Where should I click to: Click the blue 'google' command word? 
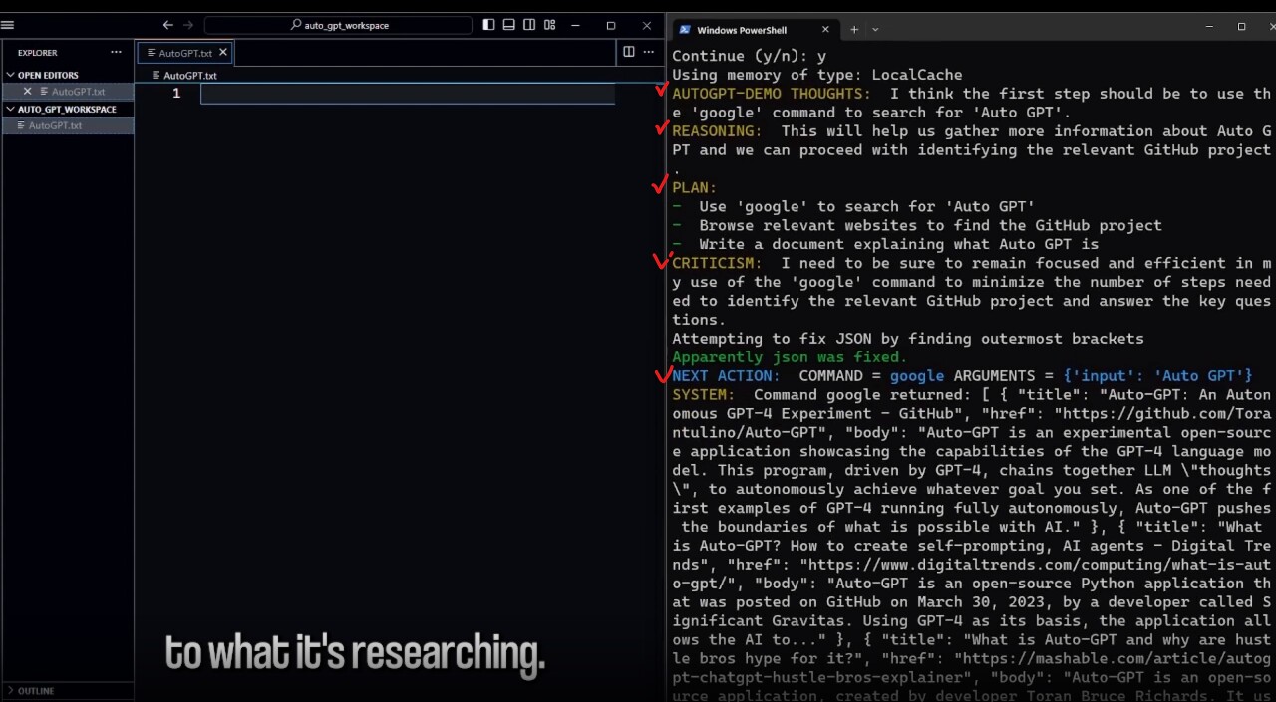[x=917, y=376]
